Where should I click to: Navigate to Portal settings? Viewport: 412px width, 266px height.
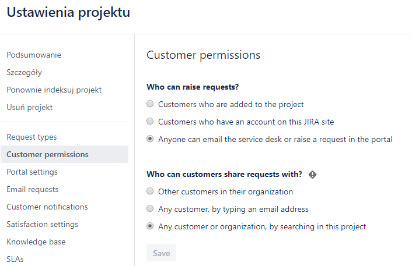point(32,172)
